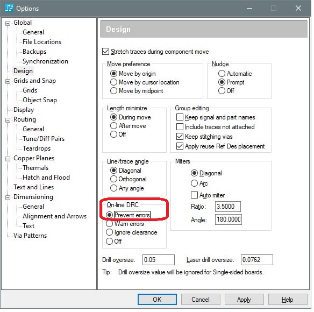This screenshot has width=314, height=312.
Task: Uncheck Stretch traces during component move
Action: point(105,52)
